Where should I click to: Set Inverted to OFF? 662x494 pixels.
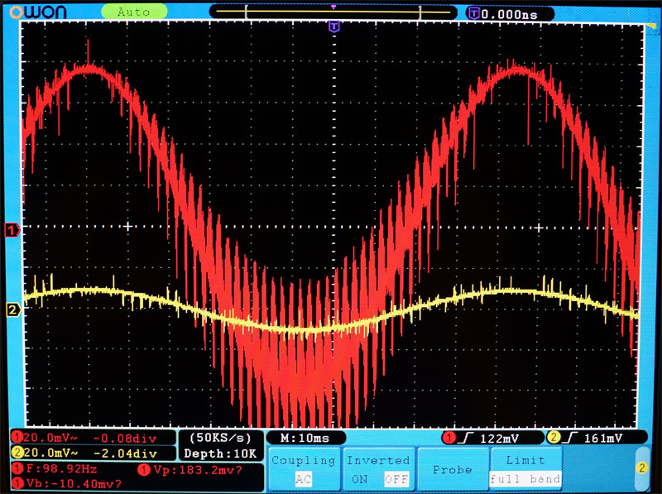coord(396,479)
